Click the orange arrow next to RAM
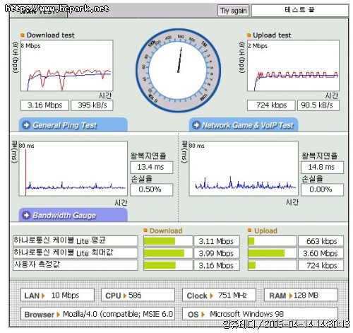The width and height of the screenshot is (353, 333). 291,296
